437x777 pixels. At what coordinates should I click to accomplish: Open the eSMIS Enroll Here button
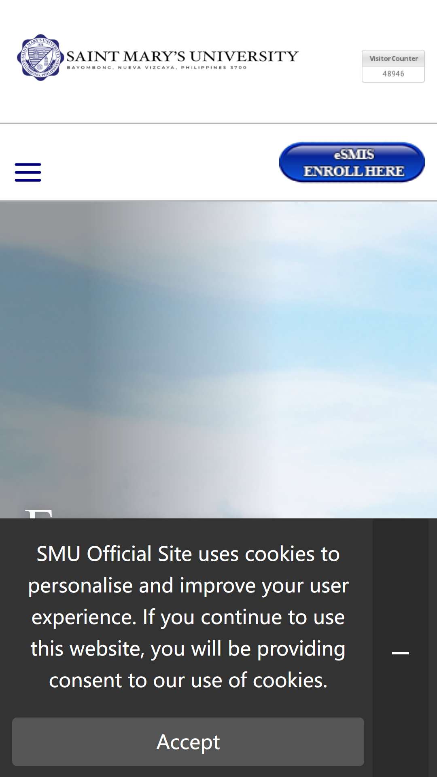(352, 162)
